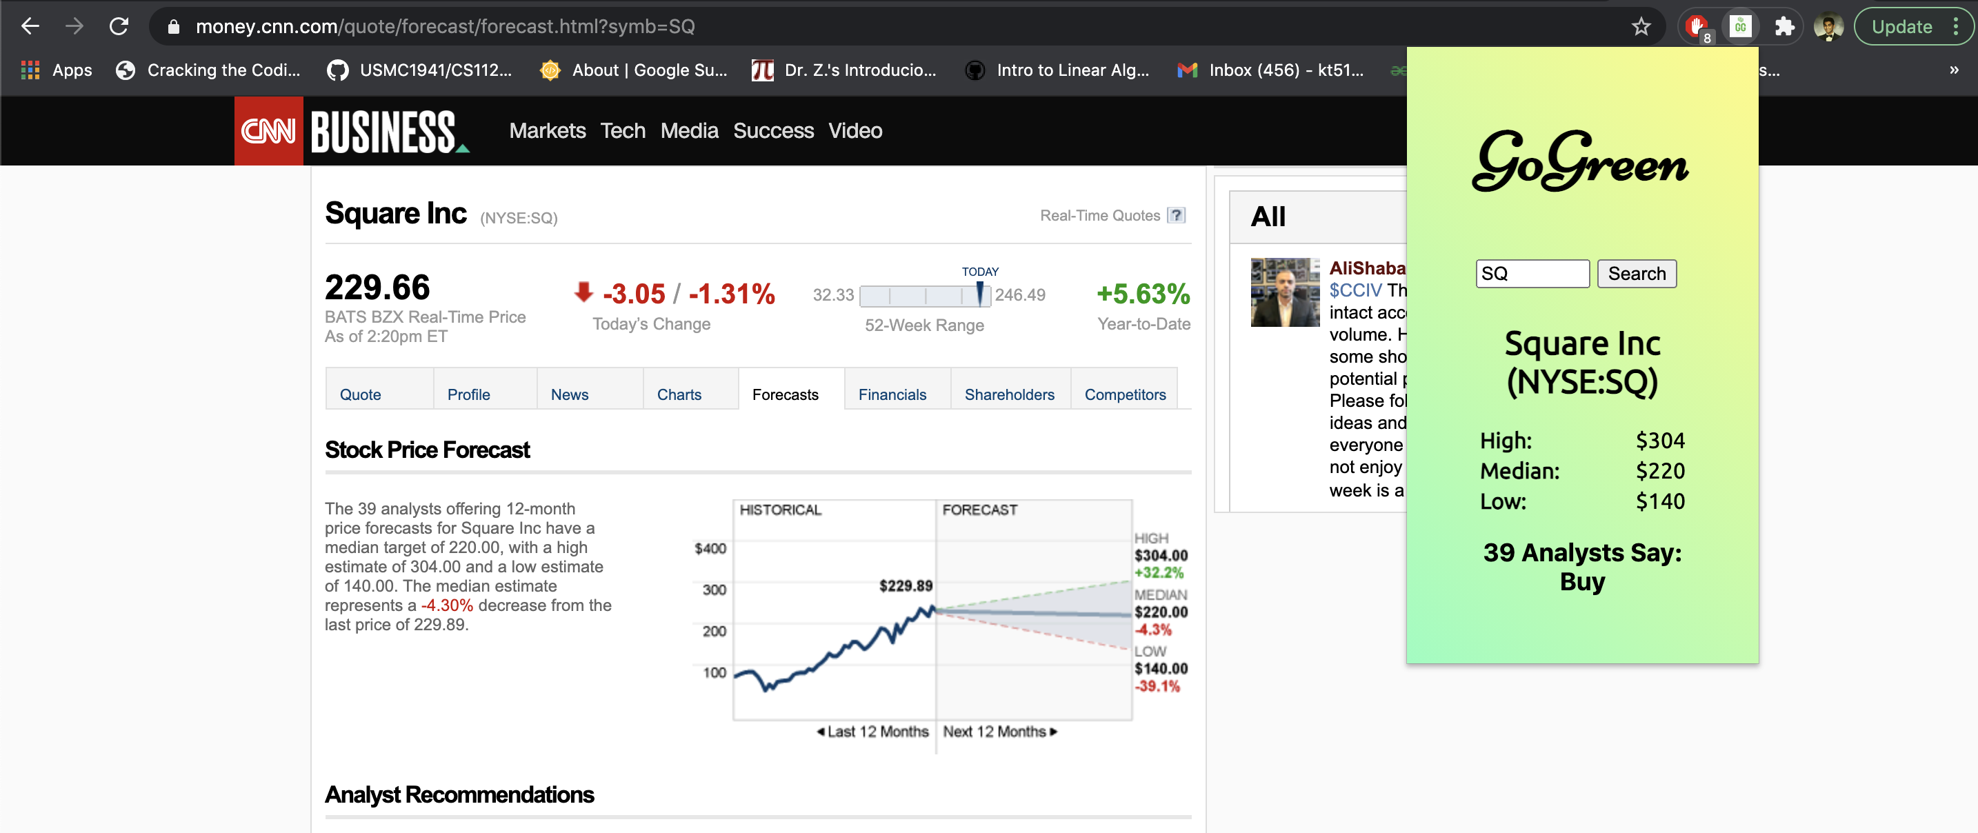Switch to the Financials tab
The image size is (1978, 833).
[892, 394]
